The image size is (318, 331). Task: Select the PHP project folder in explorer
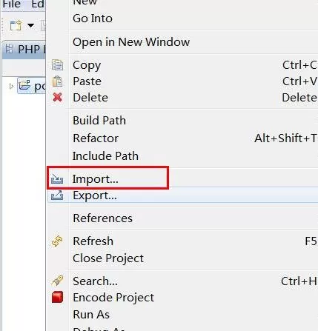point(32,86)
